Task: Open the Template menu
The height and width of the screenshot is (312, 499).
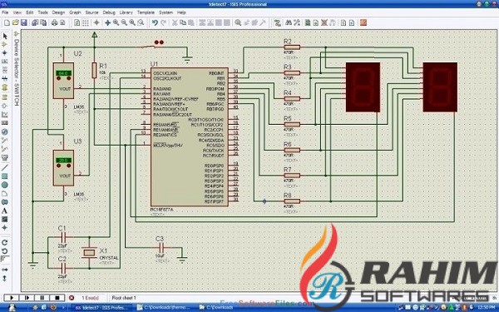Action: (146, 12)
